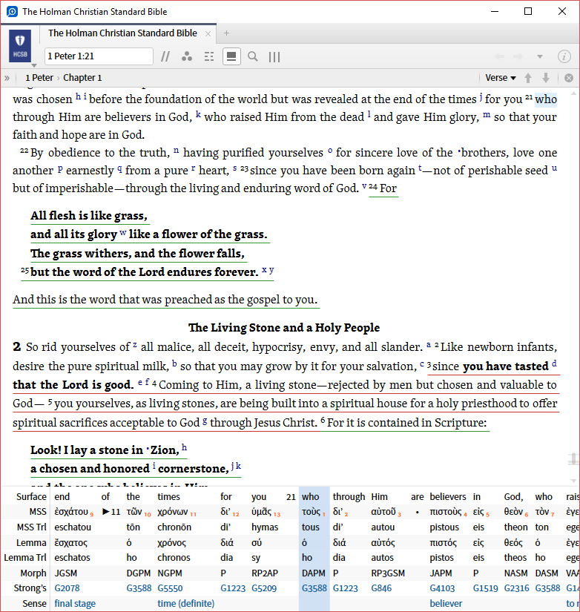
Task: Close The Holman Christian Standard Bible tab
Action: click(x=208, y=34)
